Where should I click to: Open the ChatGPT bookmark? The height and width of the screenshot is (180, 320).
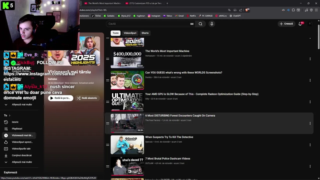tap(235, 16)
